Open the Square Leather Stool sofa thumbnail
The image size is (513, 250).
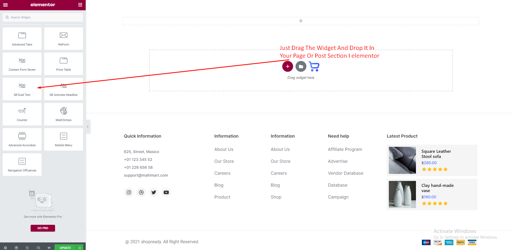coord(402,160)
